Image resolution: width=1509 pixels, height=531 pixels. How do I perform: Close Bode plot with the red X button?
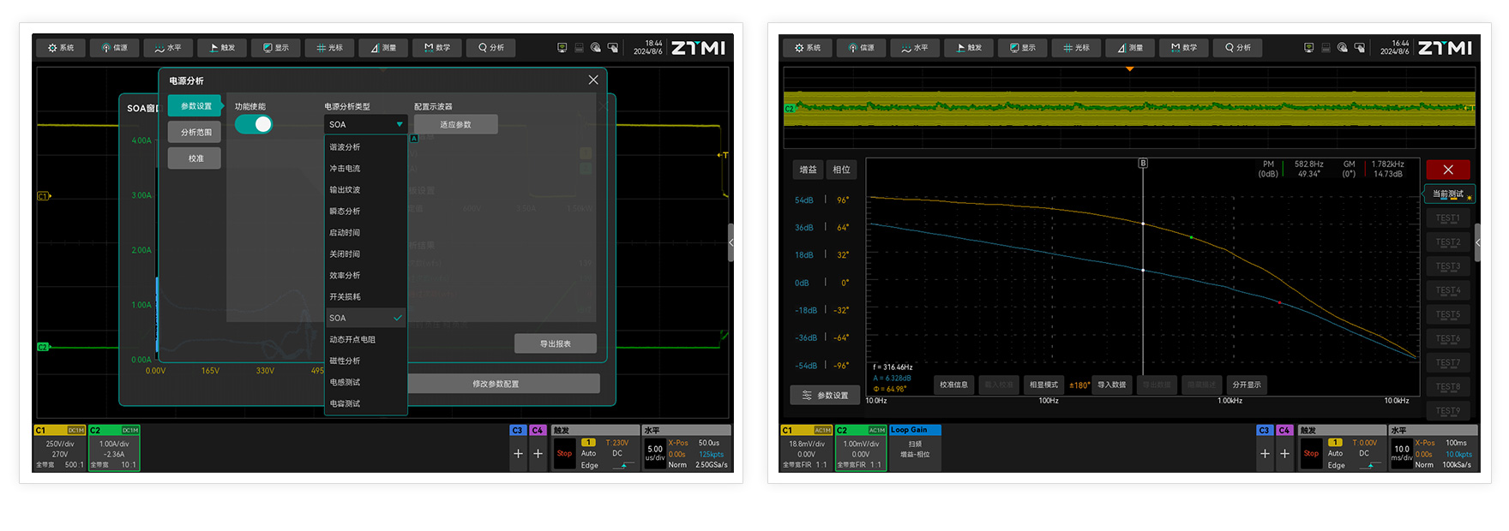[1448, 170]
